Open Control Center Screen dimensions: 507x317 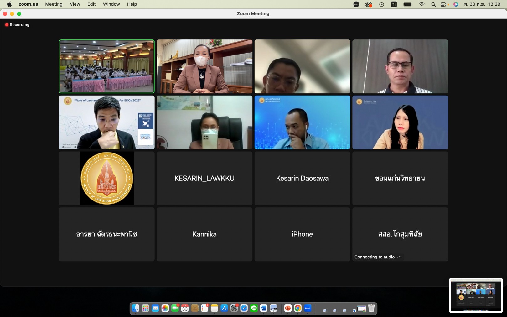(x=443, y=4)
